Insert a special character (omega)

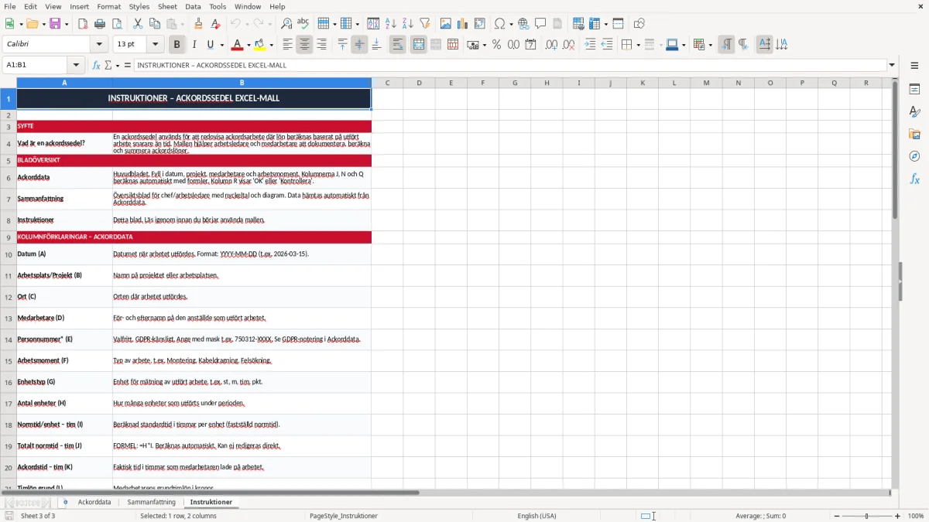499,24
